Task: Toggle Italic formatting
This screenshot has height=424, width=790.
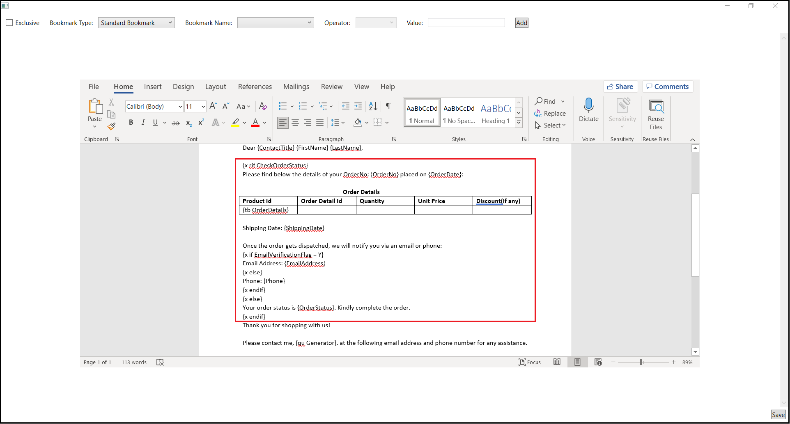Action: 143,123
